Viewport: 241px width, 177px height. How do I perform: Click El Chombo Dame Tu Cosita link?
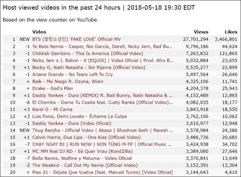(102, 102)
